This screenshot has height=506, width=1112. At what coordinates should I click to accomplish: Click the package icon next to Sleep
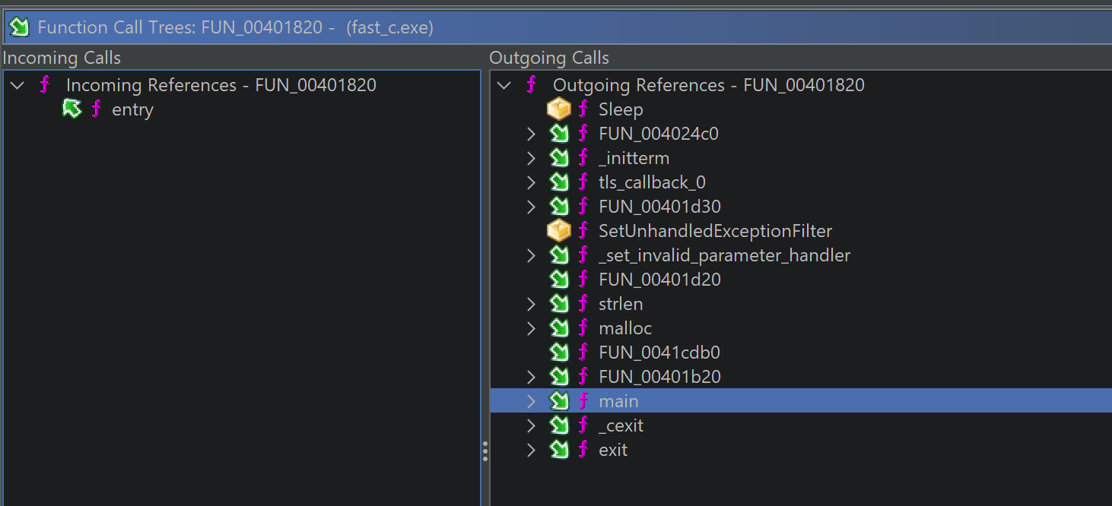click(x=559, y=109)
